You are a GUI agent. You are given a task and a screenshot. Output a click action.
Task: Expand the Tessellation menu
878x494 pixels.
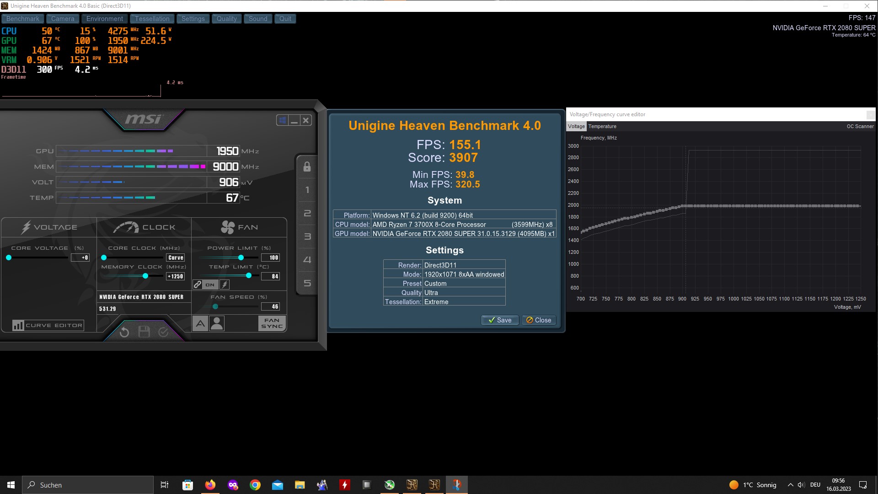point(152,19)
